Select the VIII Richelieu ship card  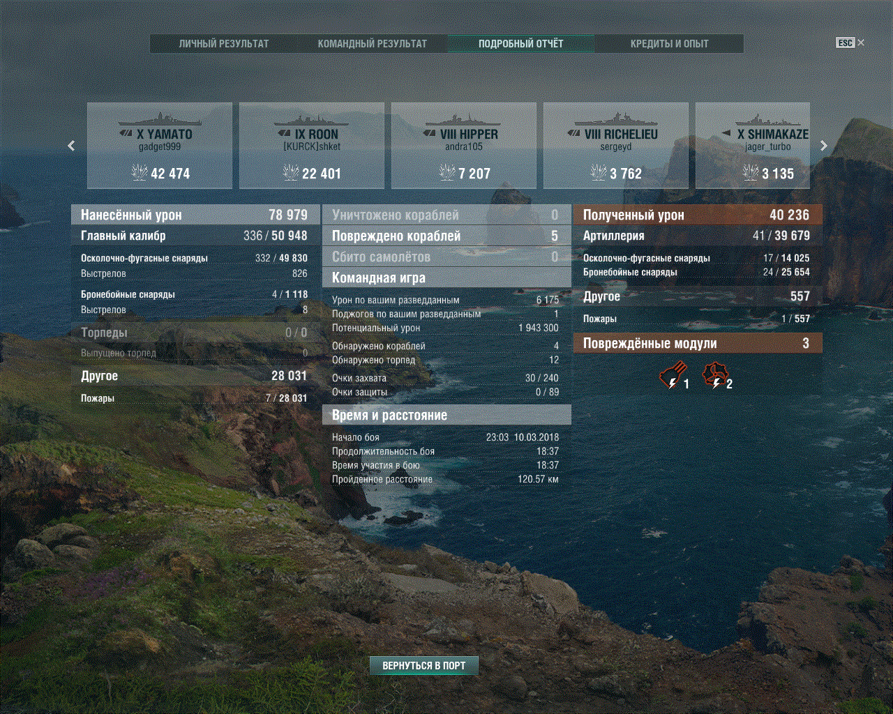tap(616, 145)
